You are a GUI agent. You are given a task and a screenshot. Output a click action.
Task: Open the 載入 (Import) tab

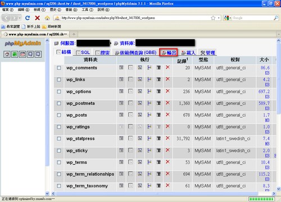(188, 53)
